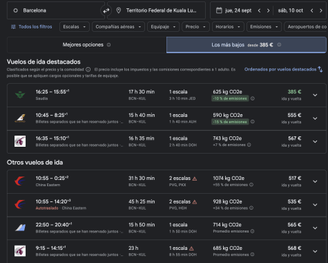This screenshot has height=263, width=328.
Task: Expand the 567 € Qatar flight details
Action: click(x=315, y=142)
